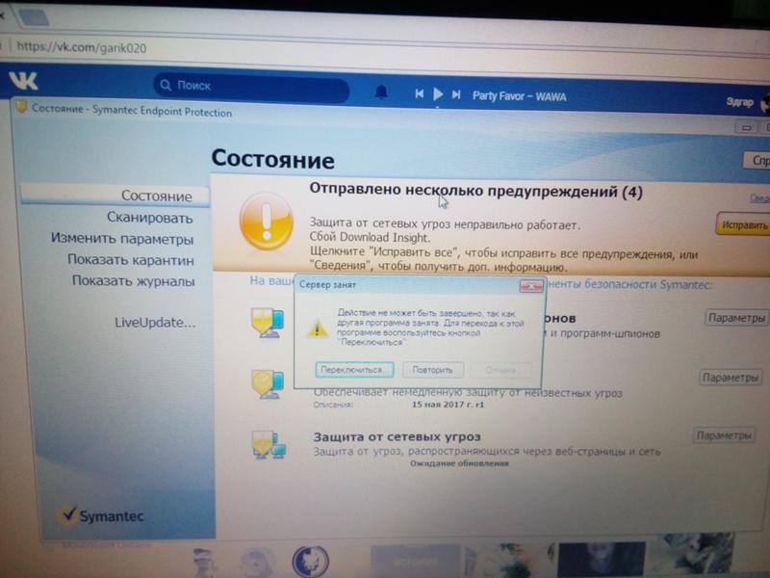Click Переключиться in the Сервер занят dialog
The width and height of the screenshot is (770, 578).
coord(354,370)
